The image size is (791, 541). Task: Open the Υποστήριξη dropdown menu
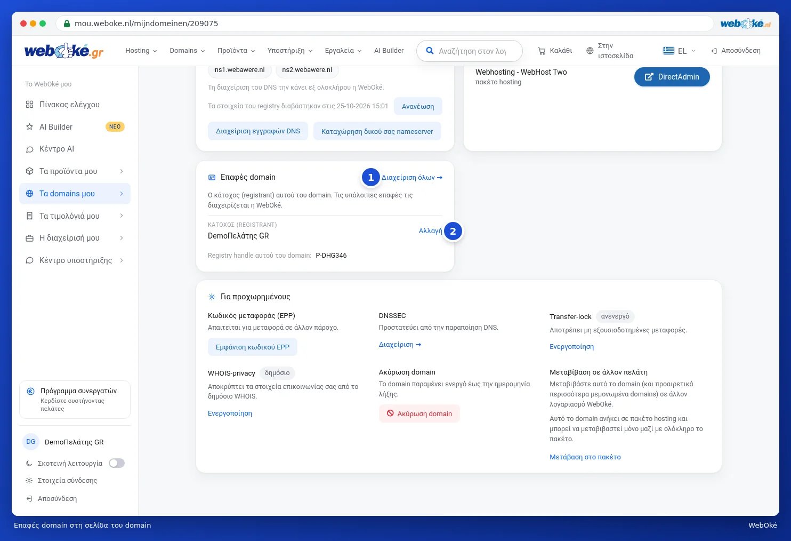tap(290, 51)
